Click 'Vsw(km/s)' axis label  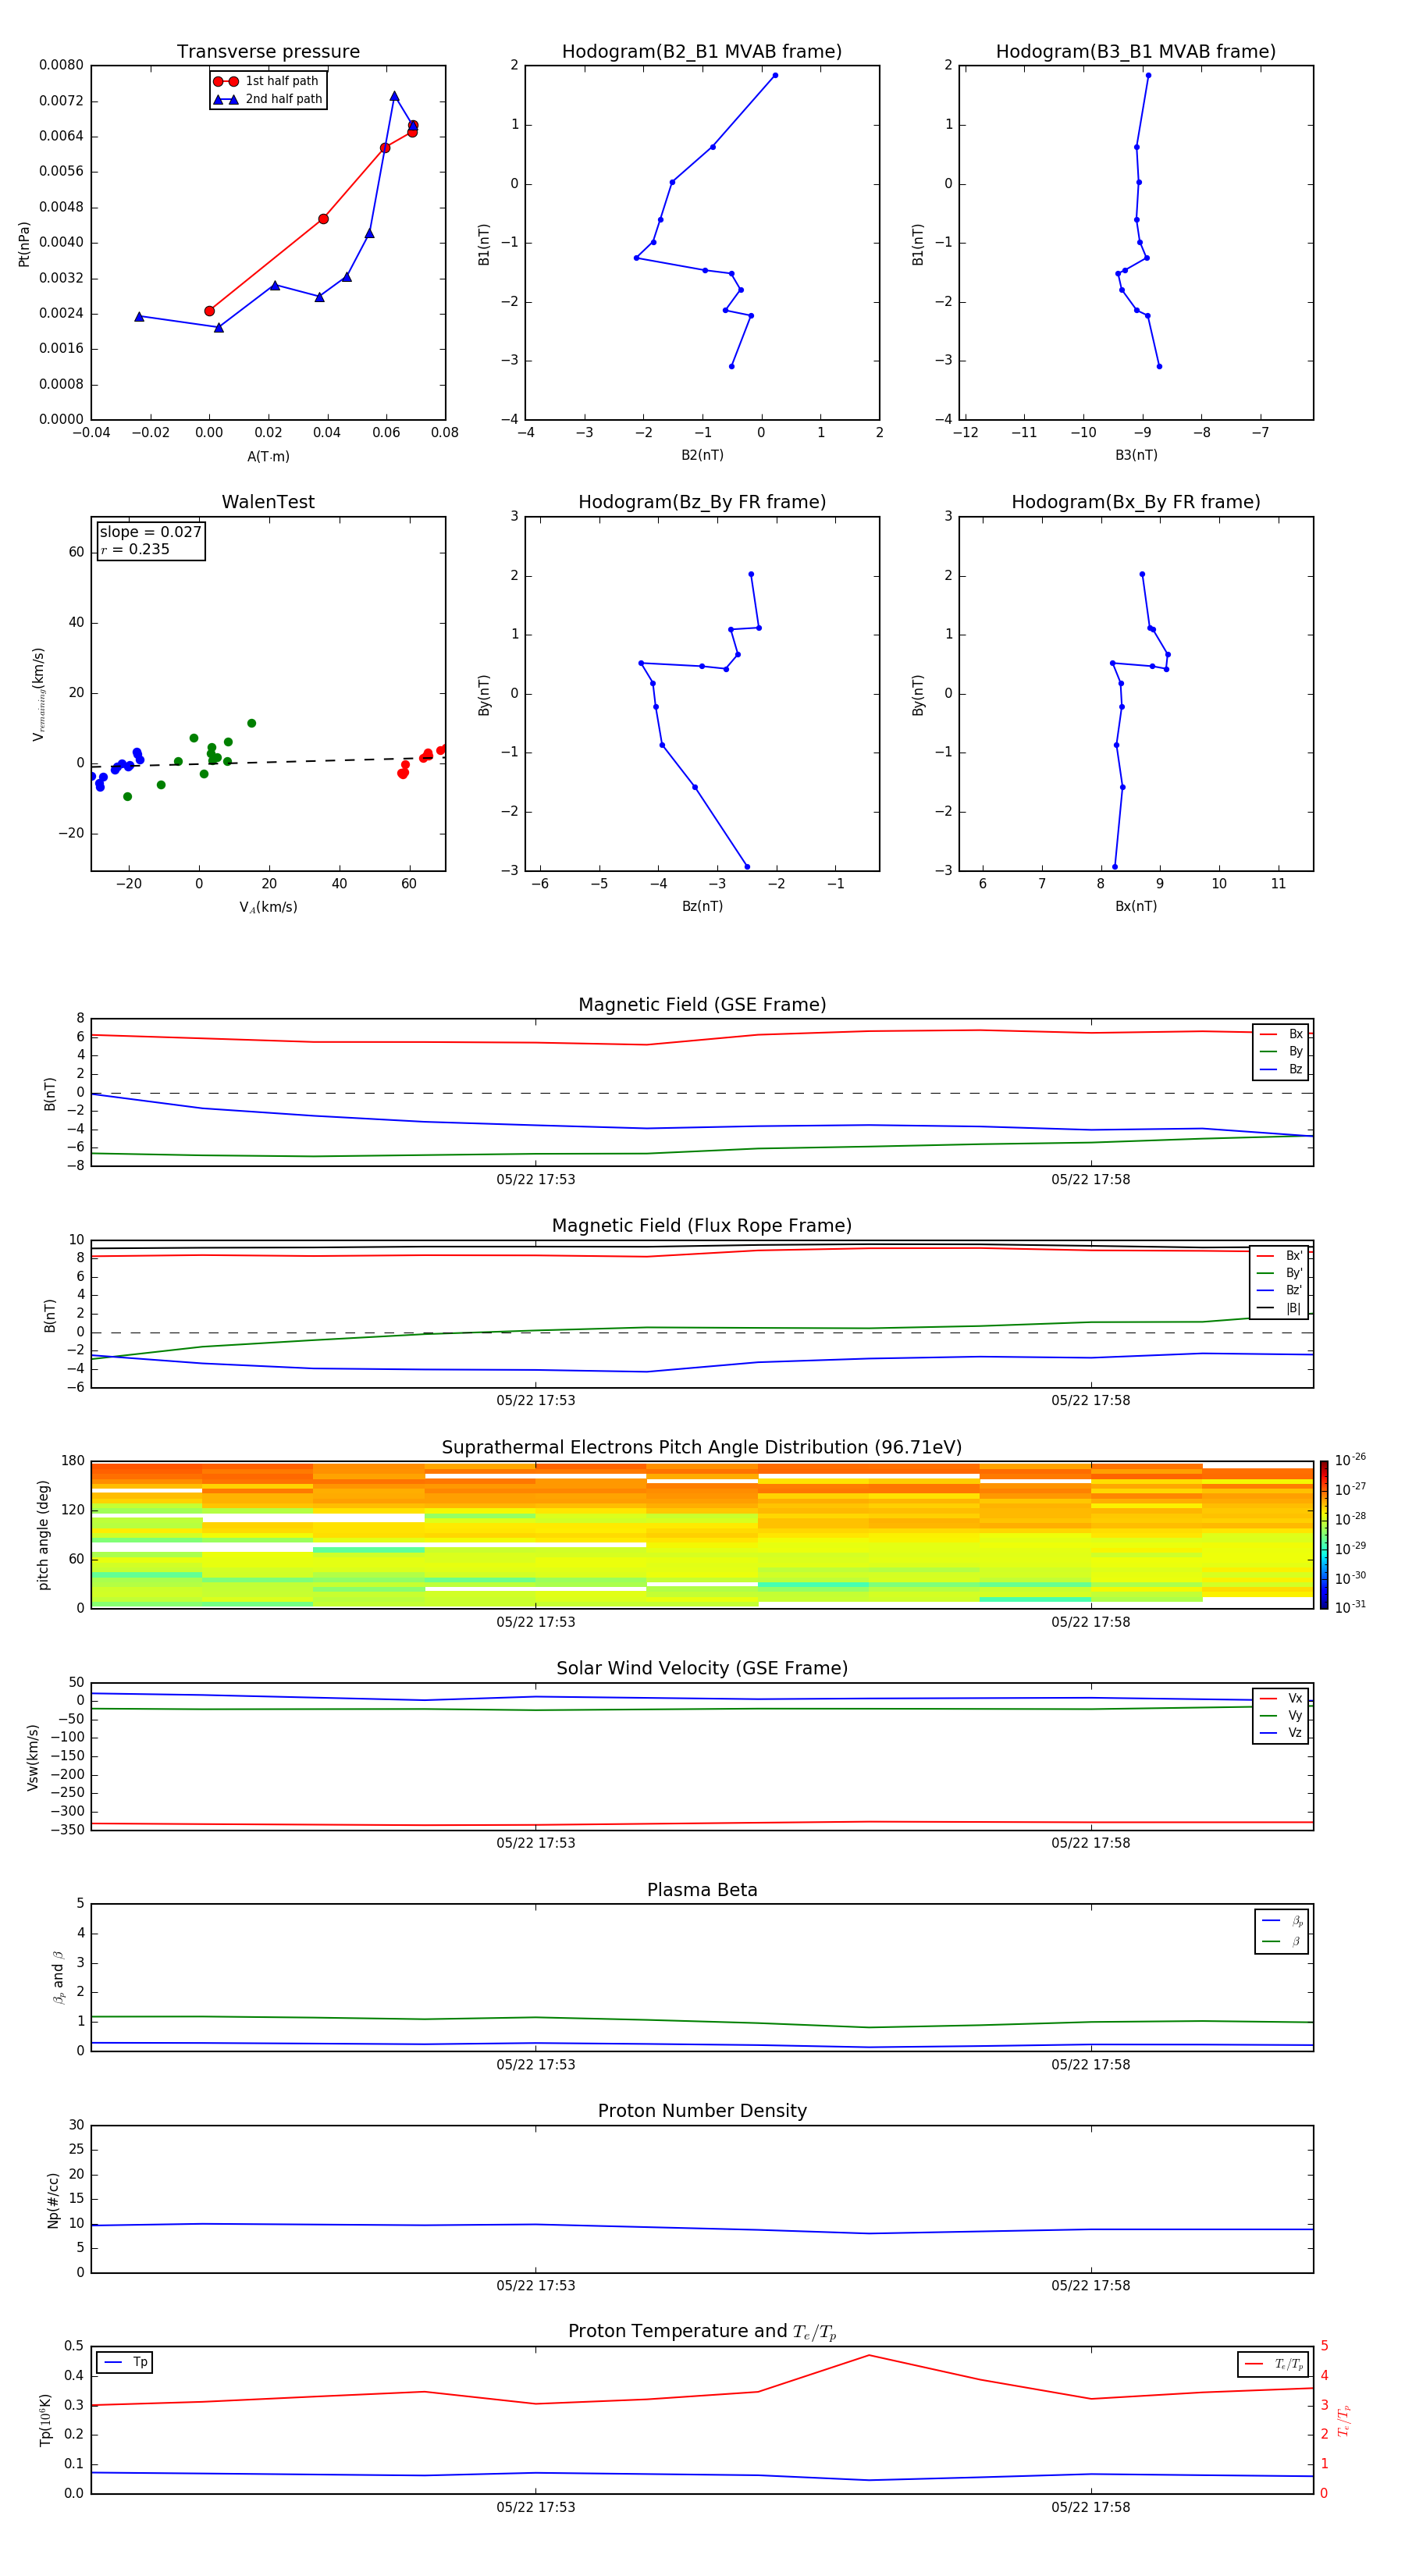[x=32, y=1757]
